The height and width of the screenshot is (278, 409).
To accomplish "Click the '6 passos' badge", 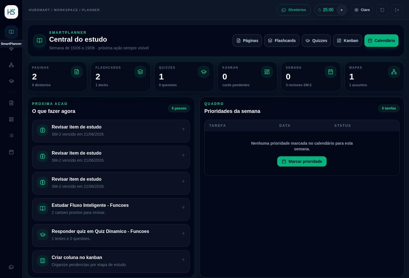I will [x=179, y=108].
